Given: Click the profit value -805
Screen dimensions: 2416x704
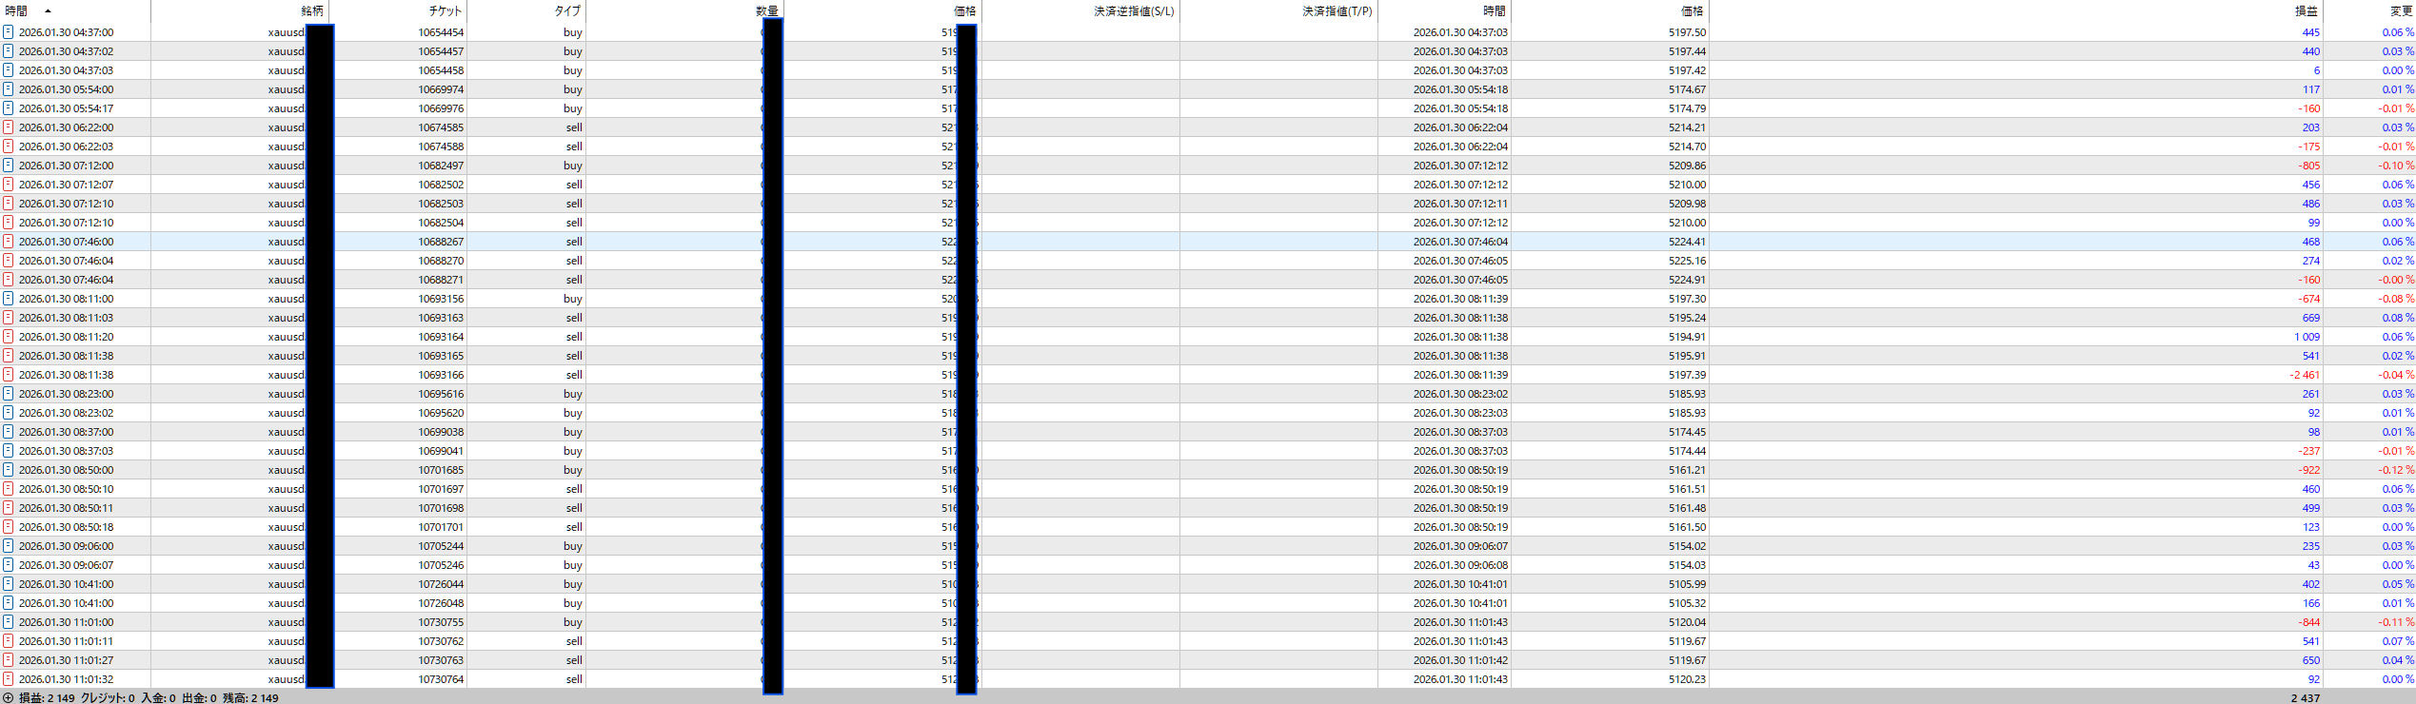Looking at the screenshot, I should click(x=2308, y=166).
